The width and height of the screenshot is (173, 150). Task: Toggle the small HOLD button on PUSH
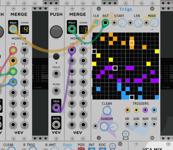(x=56, y=56)
